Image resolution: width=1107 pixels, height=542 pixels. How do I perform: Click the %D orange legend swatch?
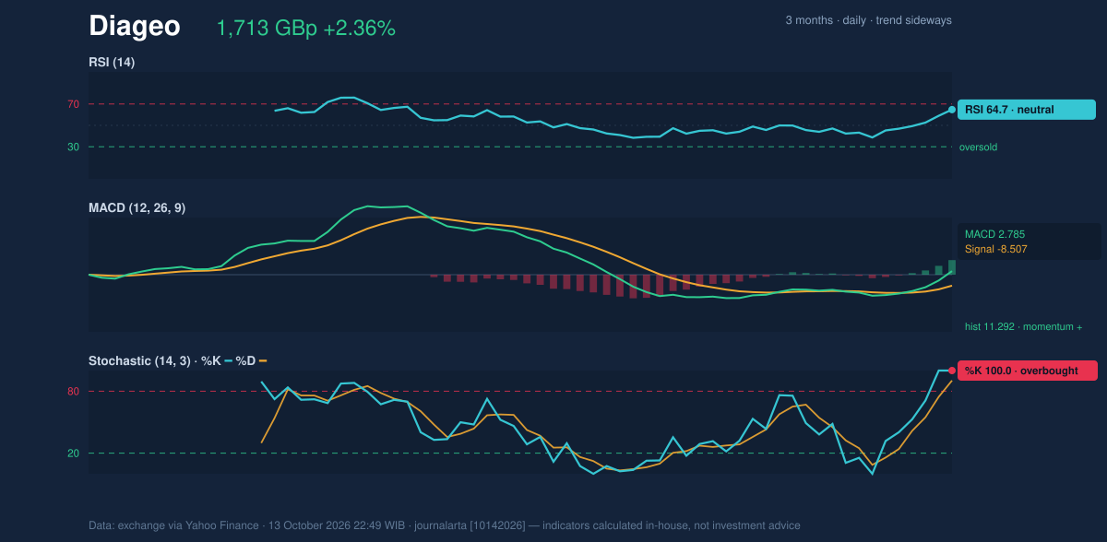[262, 360]
